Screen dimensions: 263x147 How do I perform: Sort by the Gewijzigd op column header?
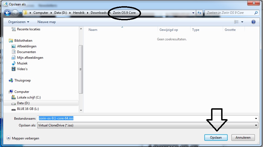(168, 30)
